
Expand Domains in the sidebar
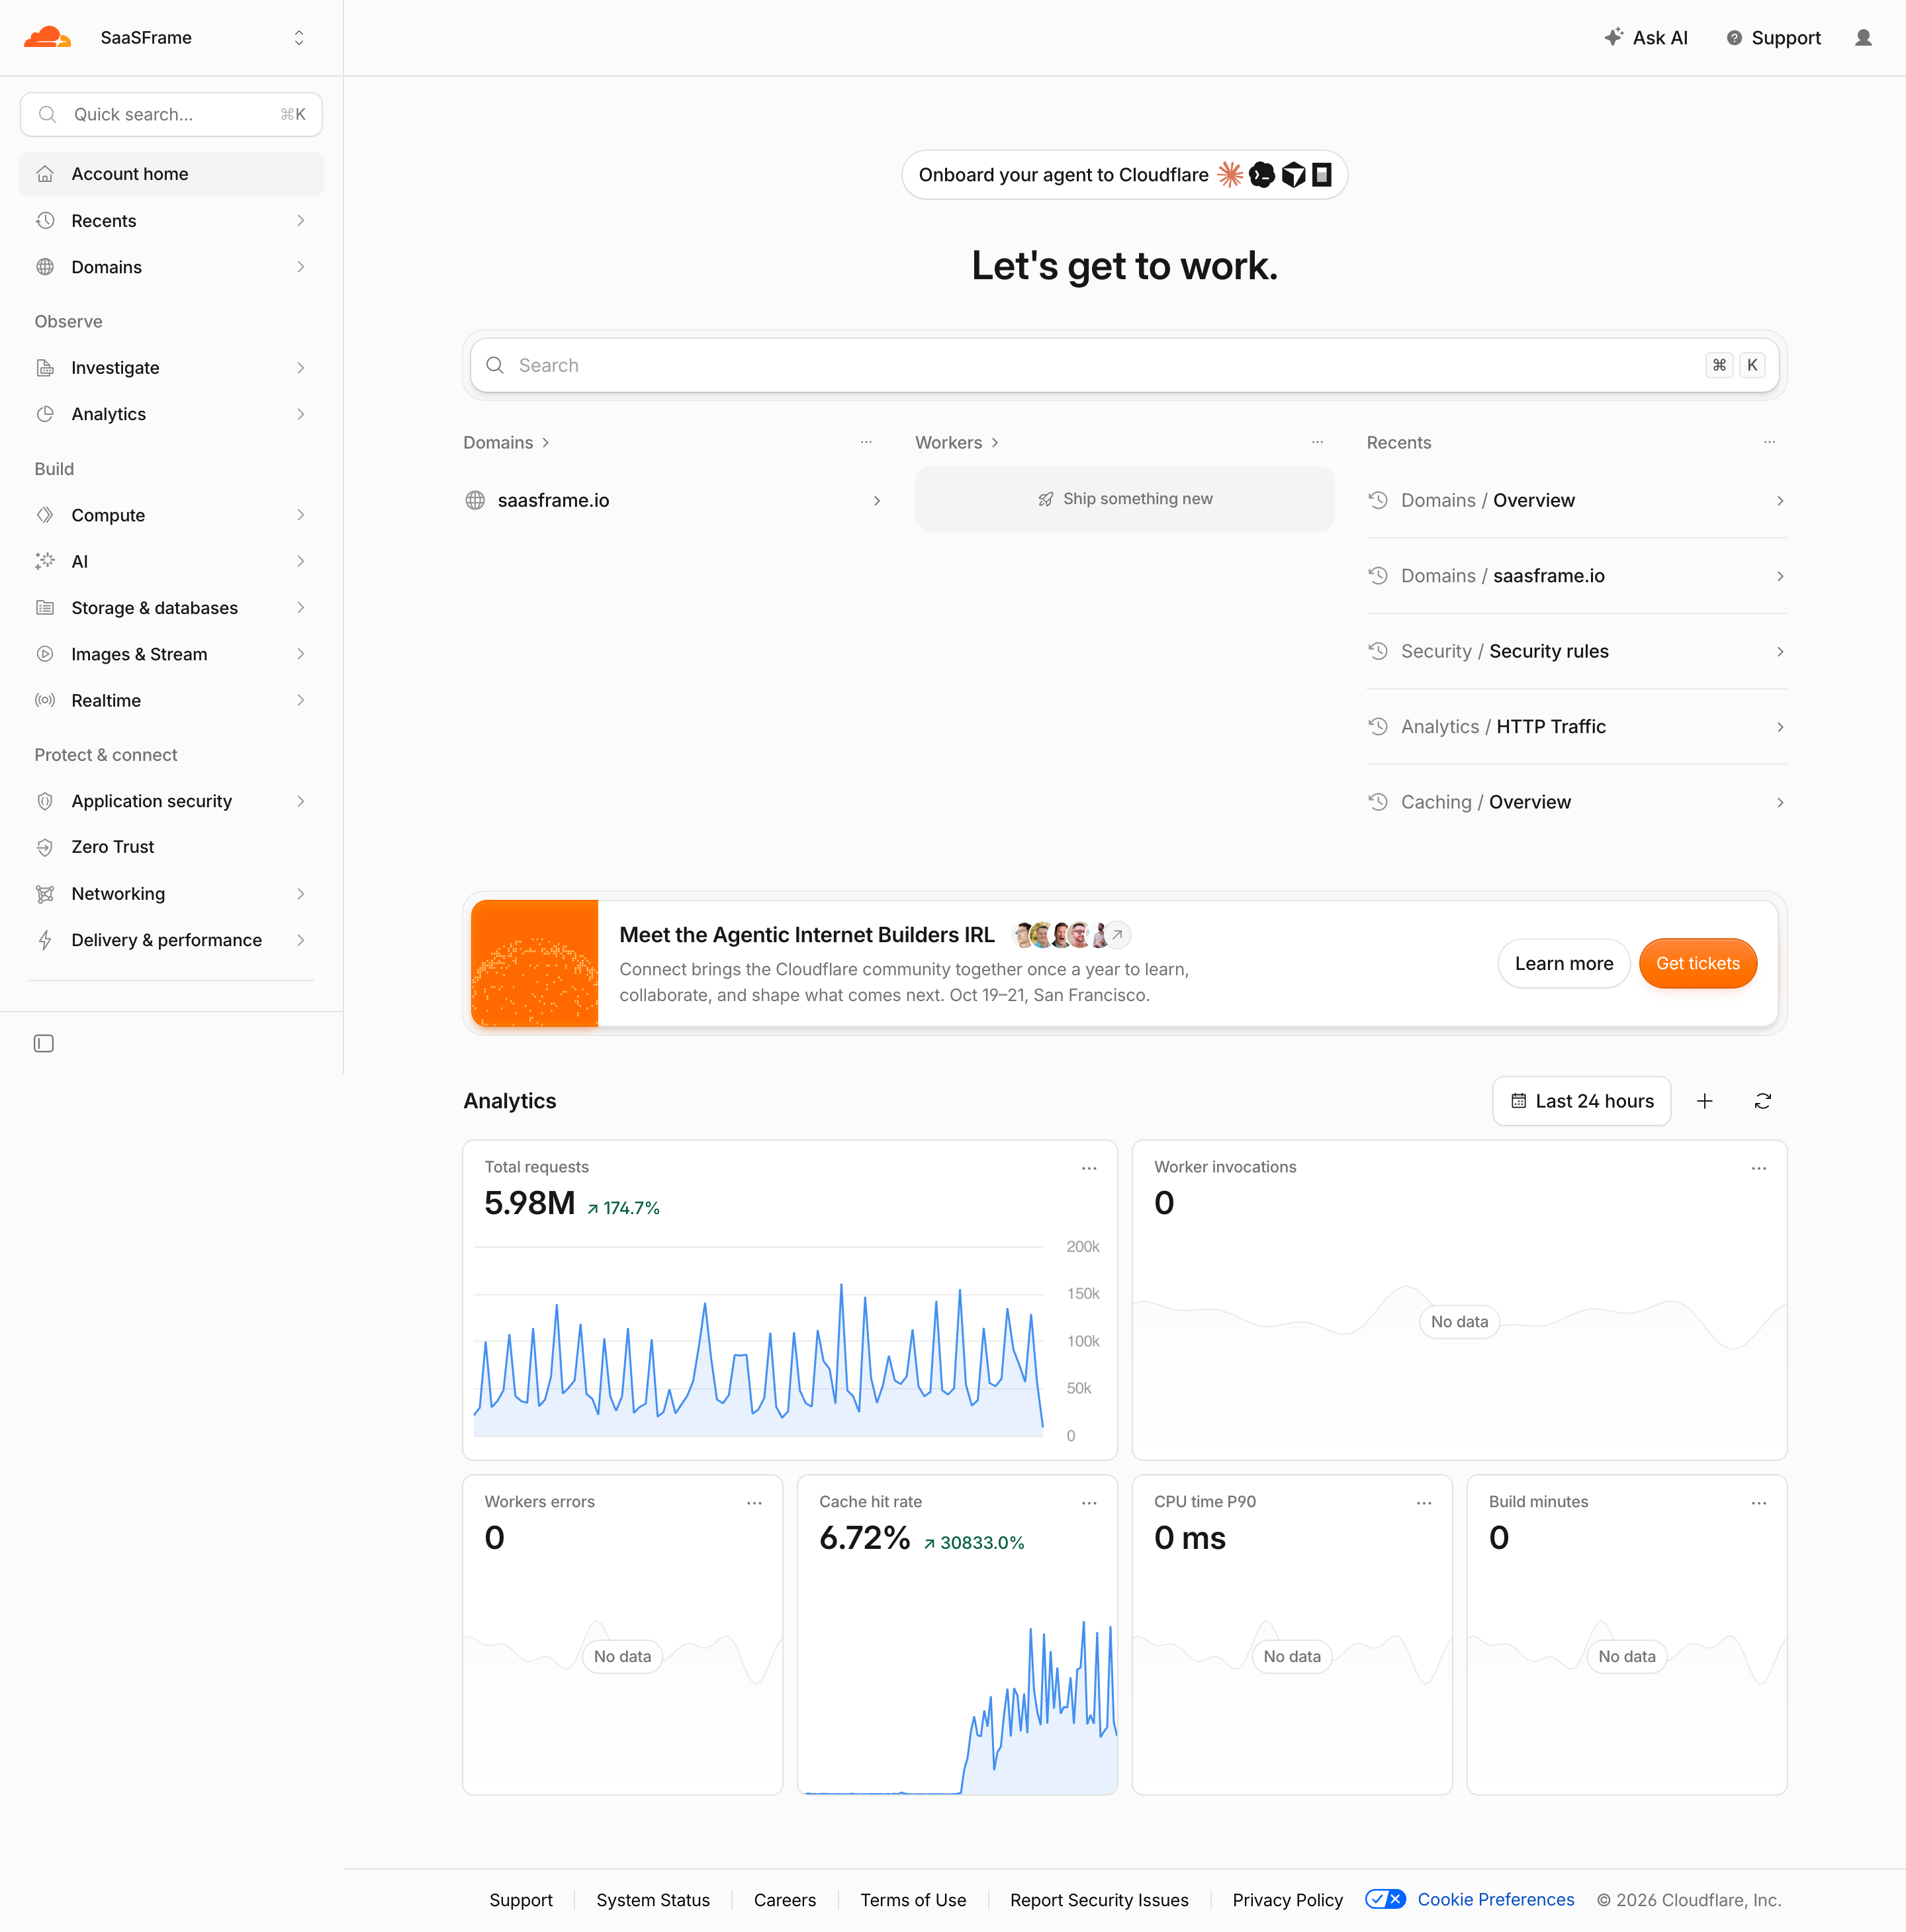click(171, 267)
